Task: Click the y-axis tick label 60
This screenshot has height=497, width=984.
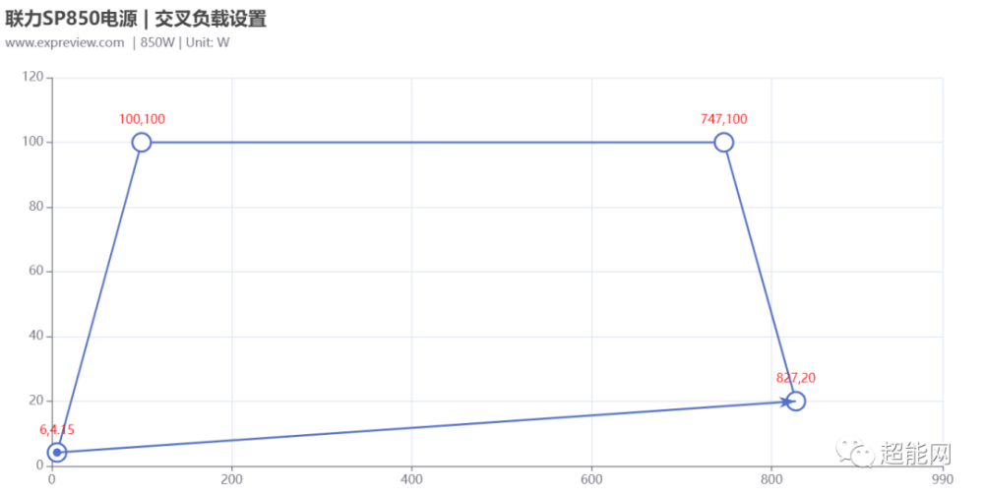Action: click(35, 271)
